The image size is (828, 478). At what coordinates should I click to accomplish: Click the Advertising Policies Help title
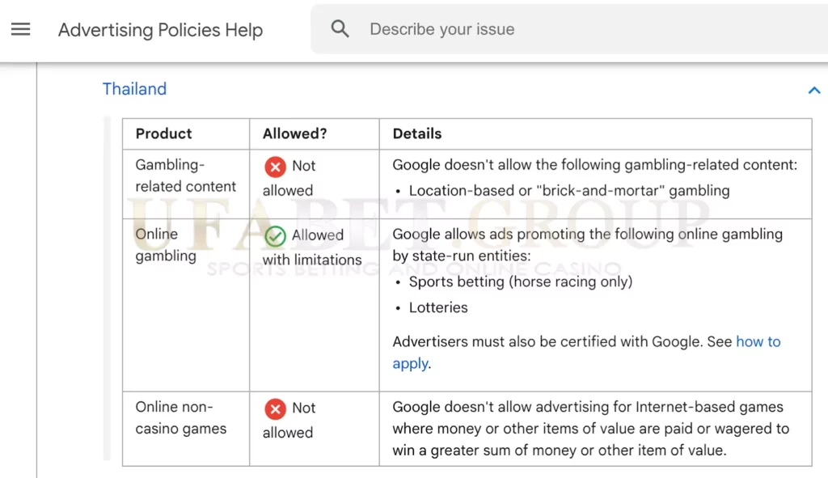160,30
